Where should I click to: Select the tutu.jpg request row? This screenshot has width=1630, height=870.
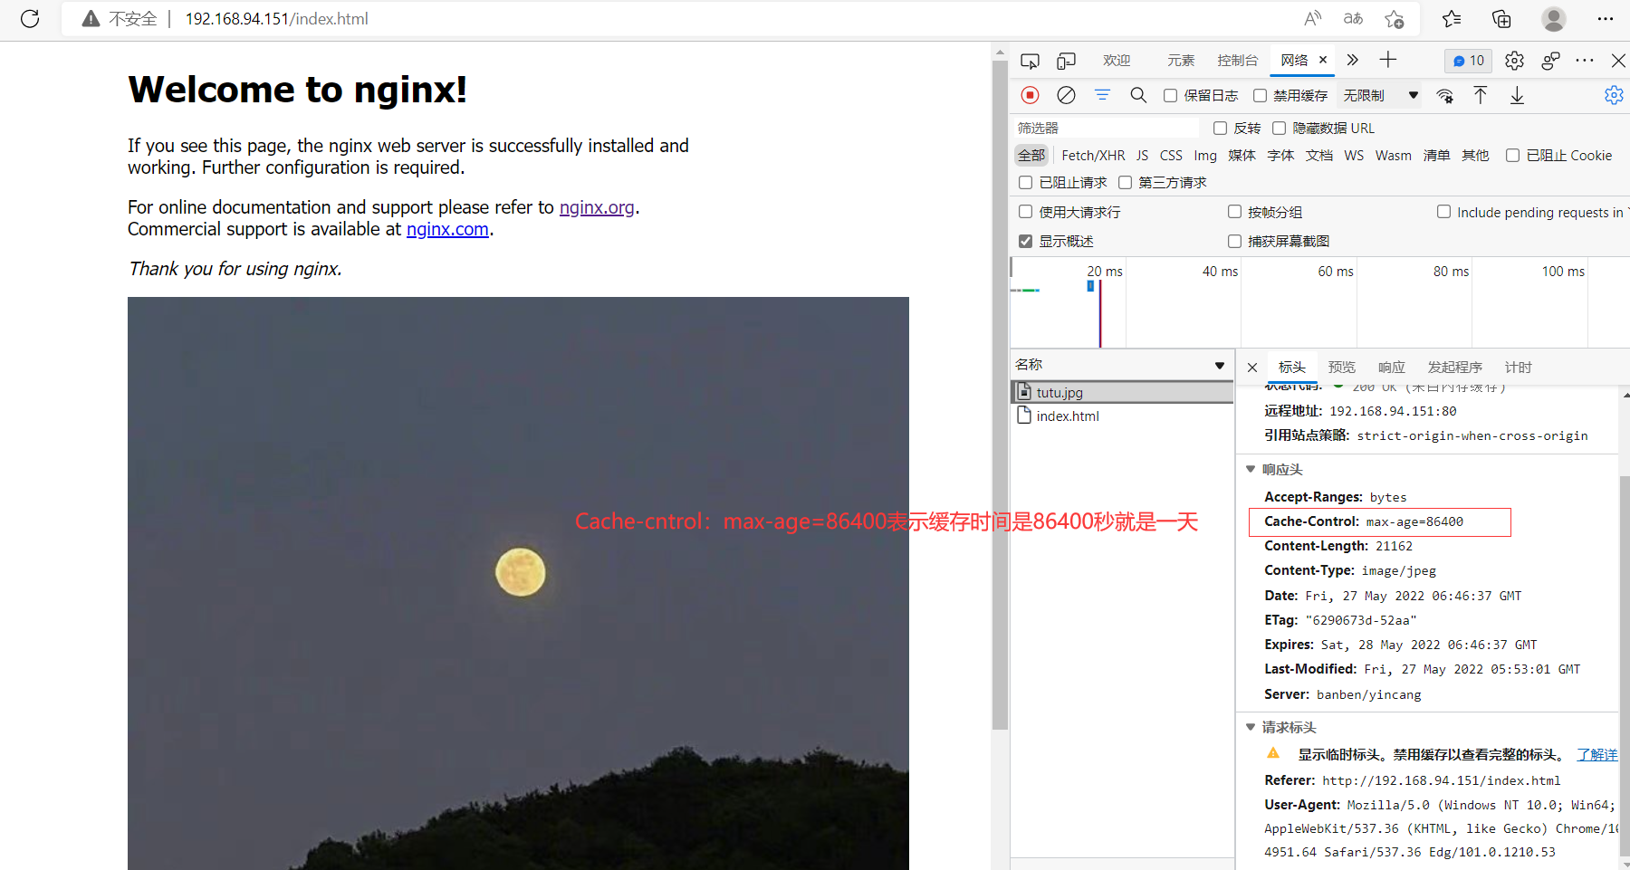pos(1122,392)
